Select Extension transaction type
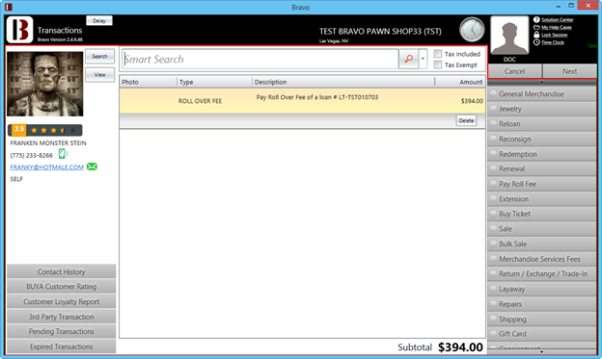The image size is (602, 359). click(542, 199)
